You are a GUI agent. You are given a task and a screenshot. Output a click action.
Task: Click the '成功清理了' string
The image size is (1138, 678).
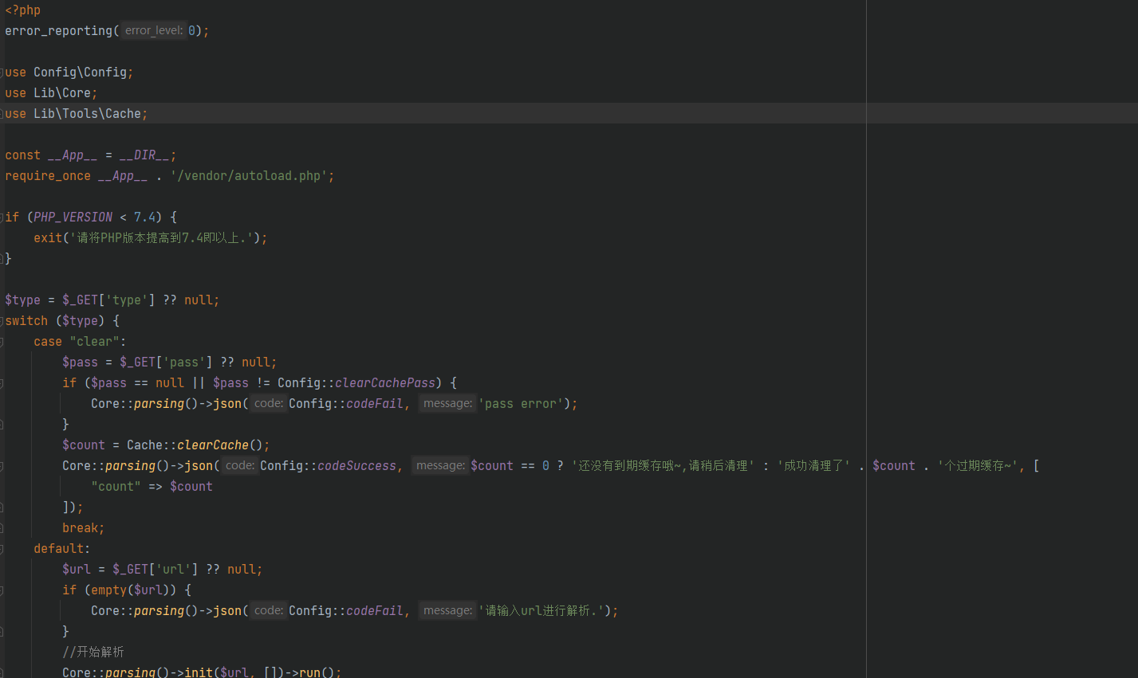813,466
